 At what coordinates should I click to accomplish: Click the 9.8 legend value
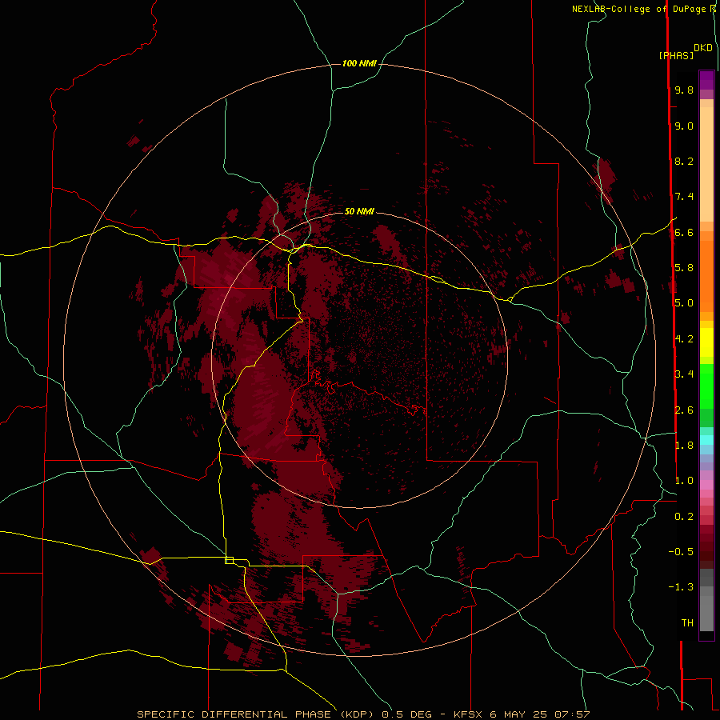[x=684, y=90]
